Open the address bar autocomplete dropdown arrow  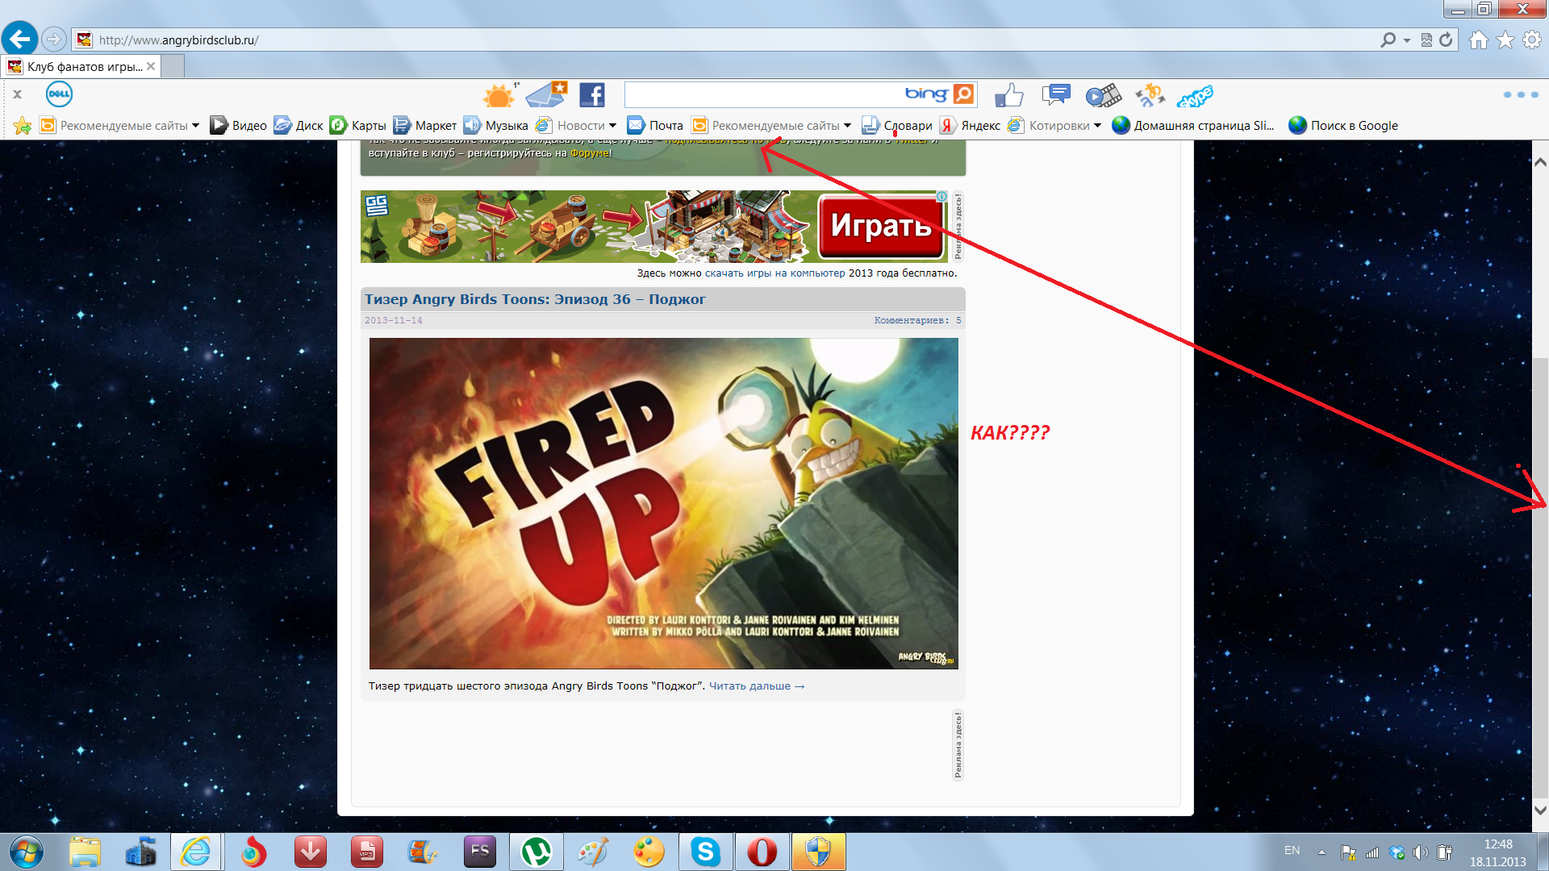coord(1406,40)
